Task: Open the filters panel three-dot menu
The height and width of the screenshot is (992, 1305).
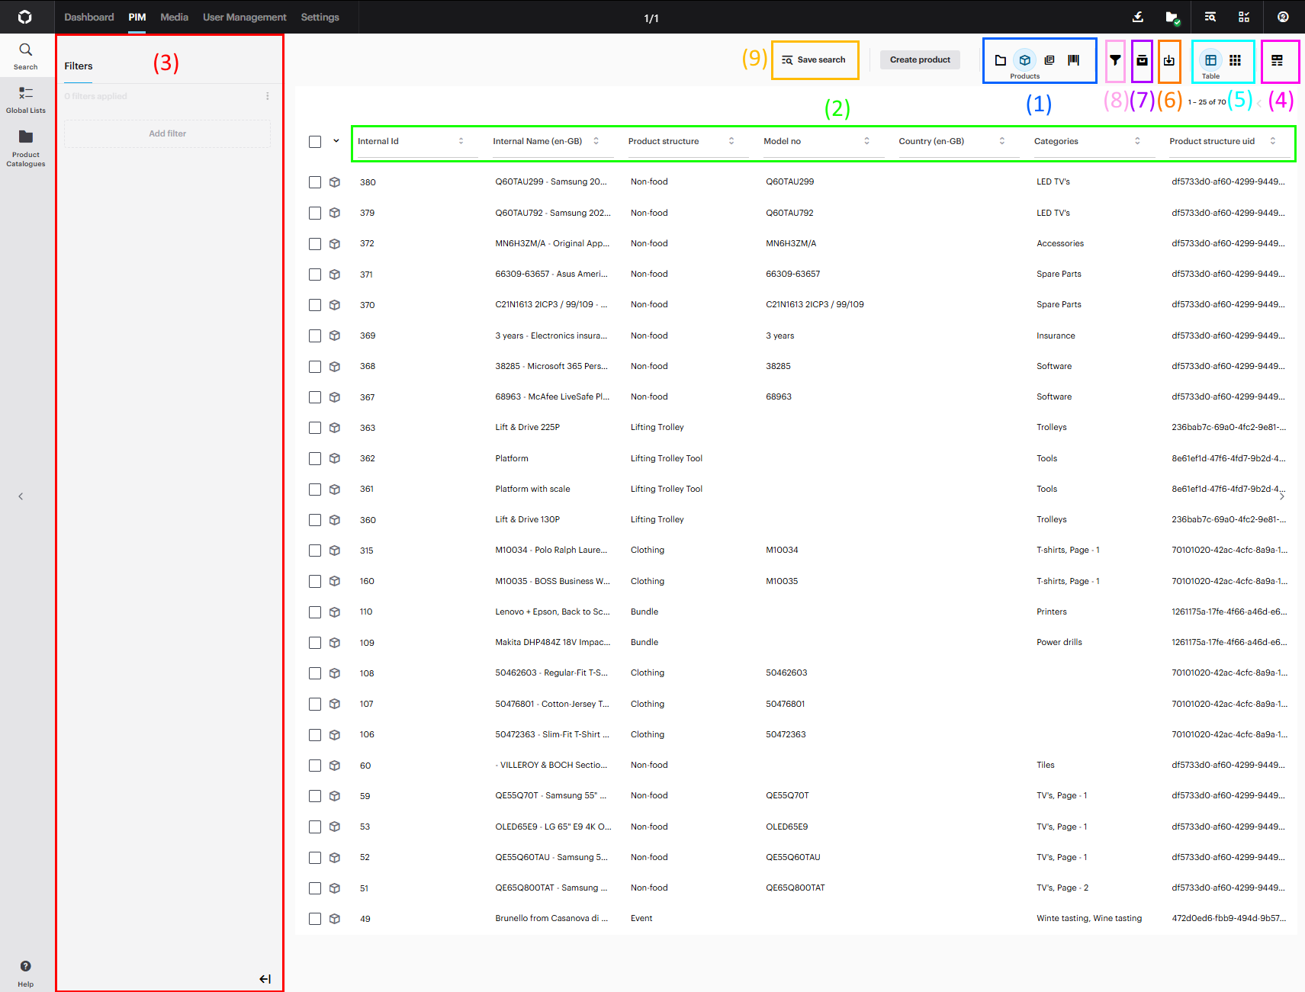Action: coord(268,96)
